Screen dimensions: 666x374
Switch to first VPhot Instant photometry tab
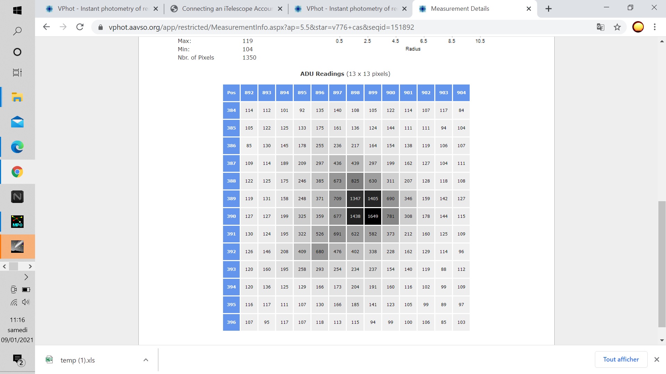103,9
